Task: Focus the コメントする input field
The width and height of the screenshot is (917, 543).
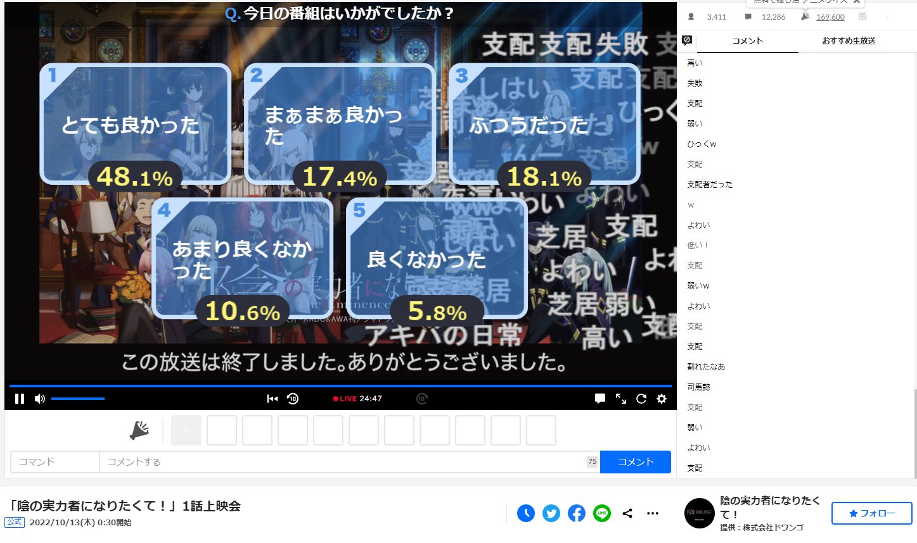Action: 342,462
